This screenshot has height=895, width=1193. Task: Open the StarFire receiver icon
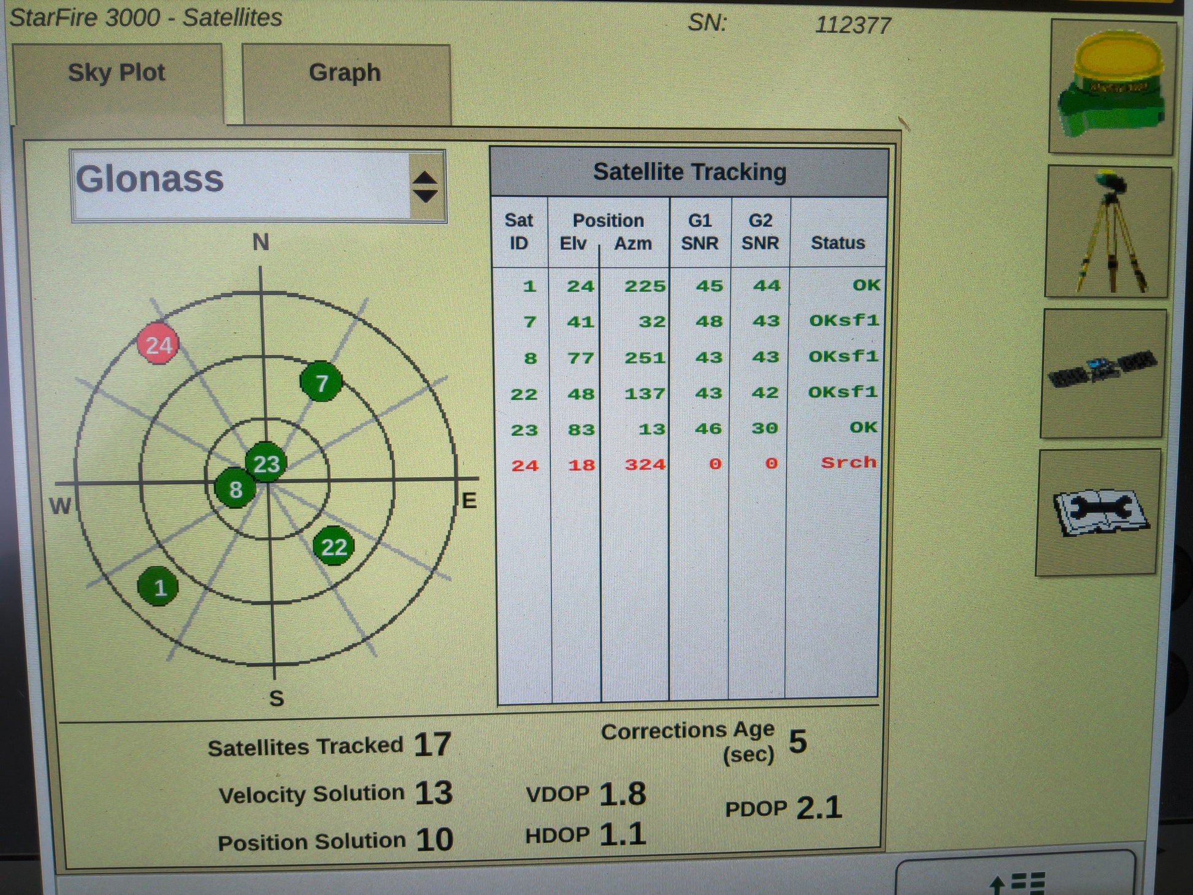[1112, 86]
